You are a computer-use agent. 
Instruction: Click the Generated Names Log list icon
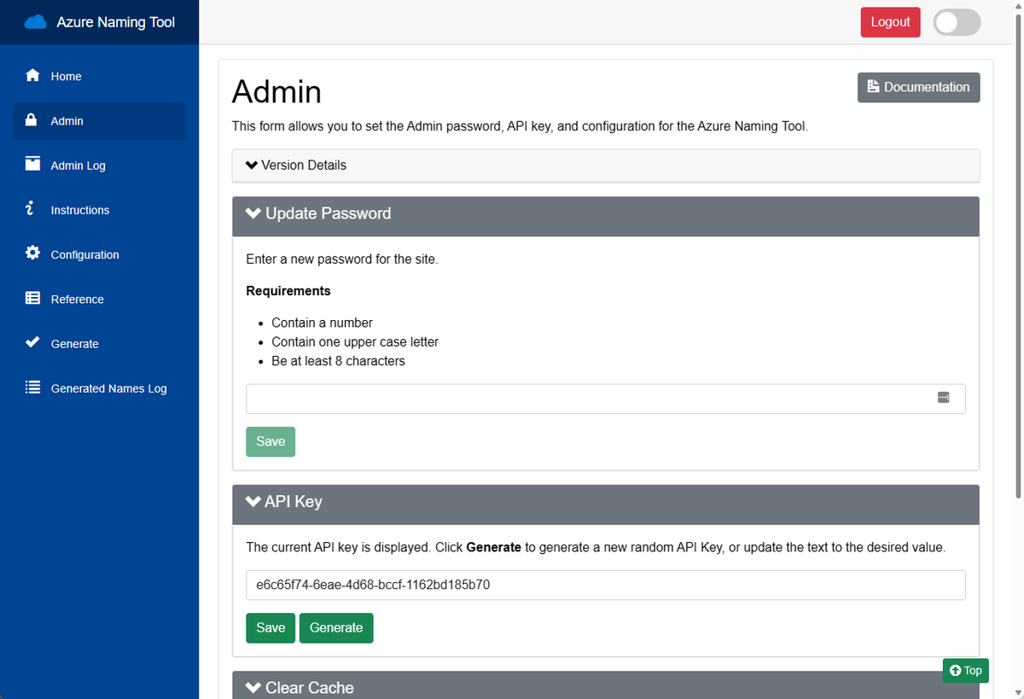tap(32, 387)
